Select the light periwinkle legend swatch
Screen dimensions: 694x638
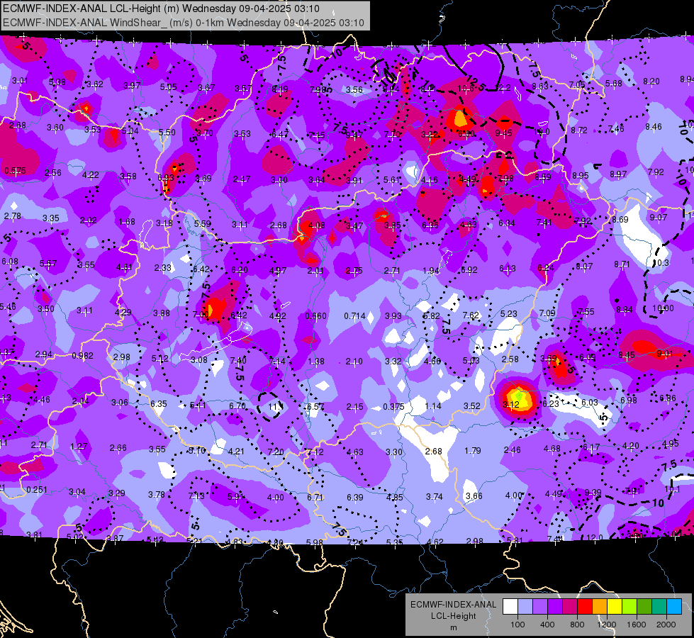click(x=525, y=606)
